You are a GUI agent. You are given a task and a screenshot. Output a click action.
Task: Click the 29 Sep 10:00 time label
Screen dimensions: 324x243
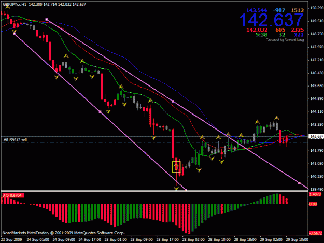(297, 240)
